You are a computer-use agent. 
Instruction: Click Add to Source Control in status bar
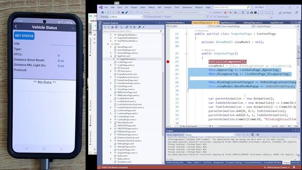(x=277, y=168)
